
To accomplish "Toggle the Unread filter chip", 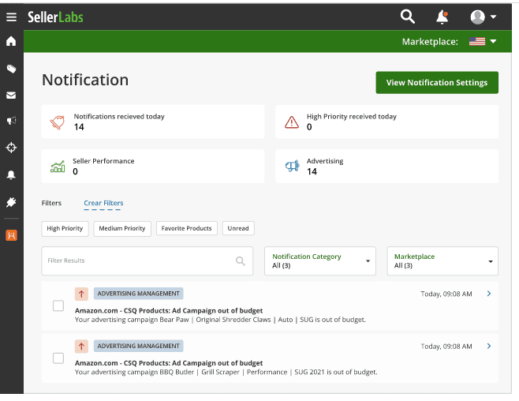I will pyautogui.click(x=238, y=229).
